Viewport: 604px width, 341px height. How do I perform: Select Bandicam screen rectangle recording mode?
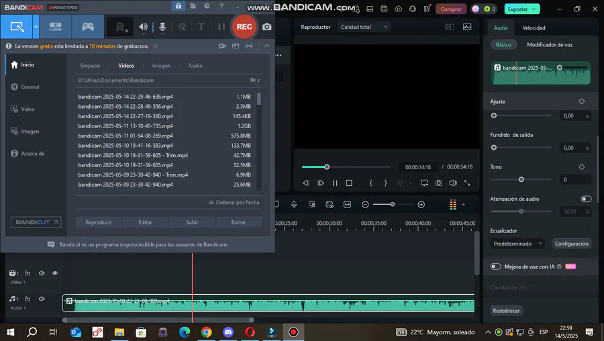click(17, 27)
